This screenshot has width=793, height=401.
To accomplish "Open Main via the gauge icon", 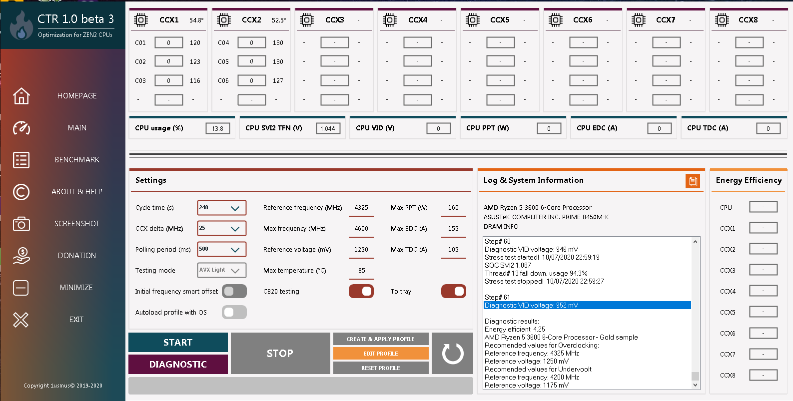I will pyautogui.click(x=21, y=128).
